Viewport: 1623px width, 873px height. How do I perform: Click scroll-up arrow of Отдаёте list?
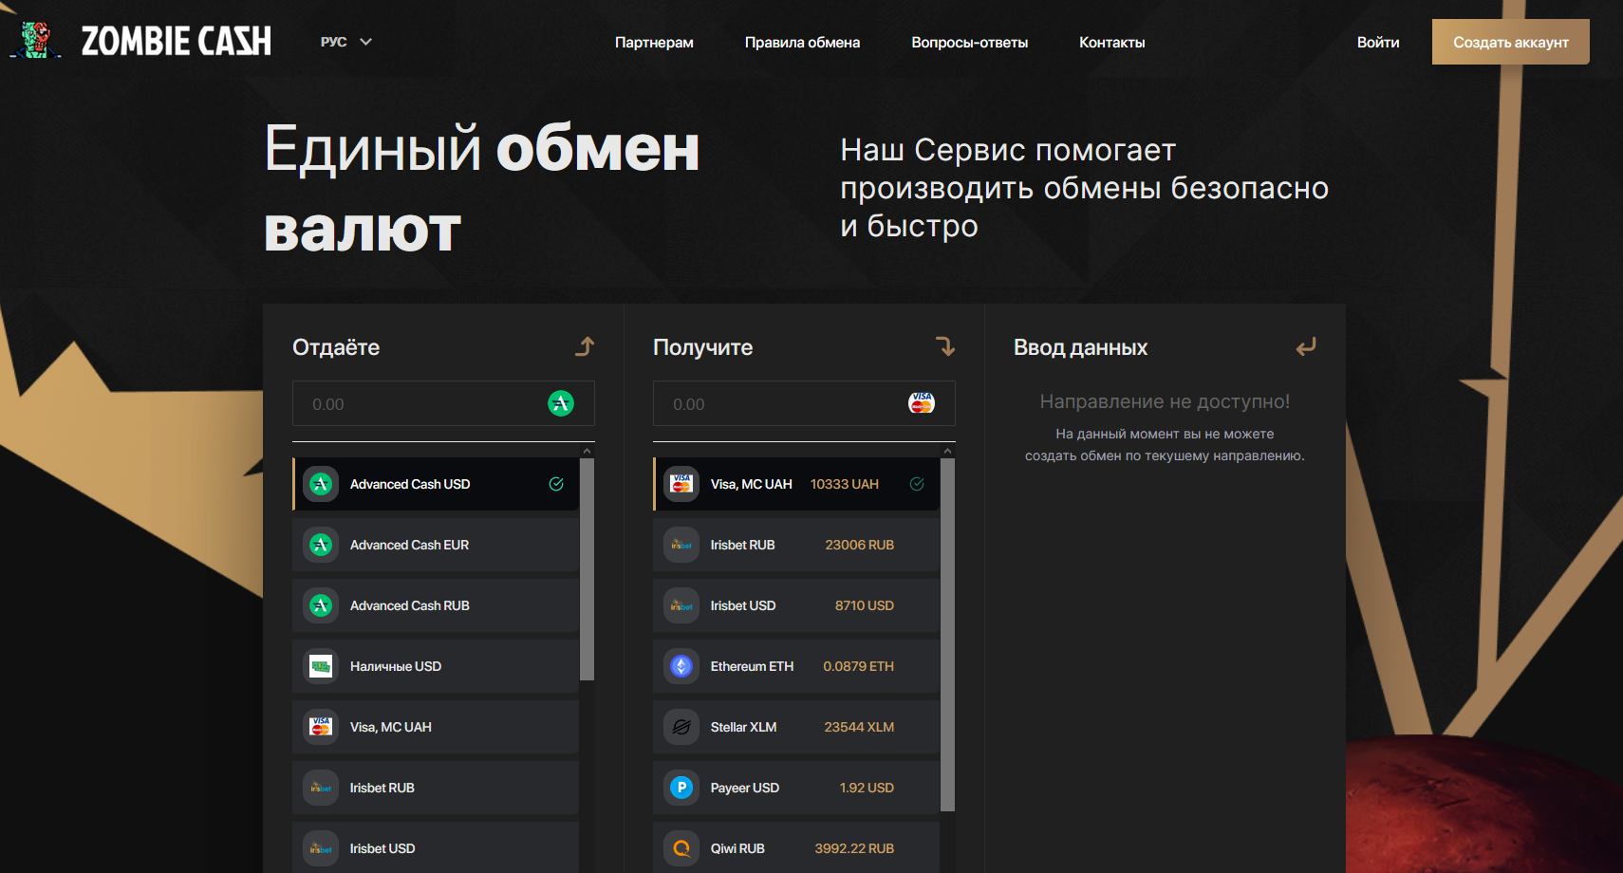point(587,451)
